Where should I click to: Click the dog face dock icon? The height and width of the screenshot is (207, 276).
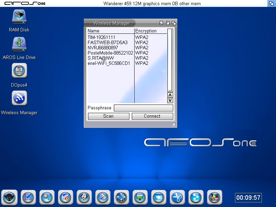(84, 197)
